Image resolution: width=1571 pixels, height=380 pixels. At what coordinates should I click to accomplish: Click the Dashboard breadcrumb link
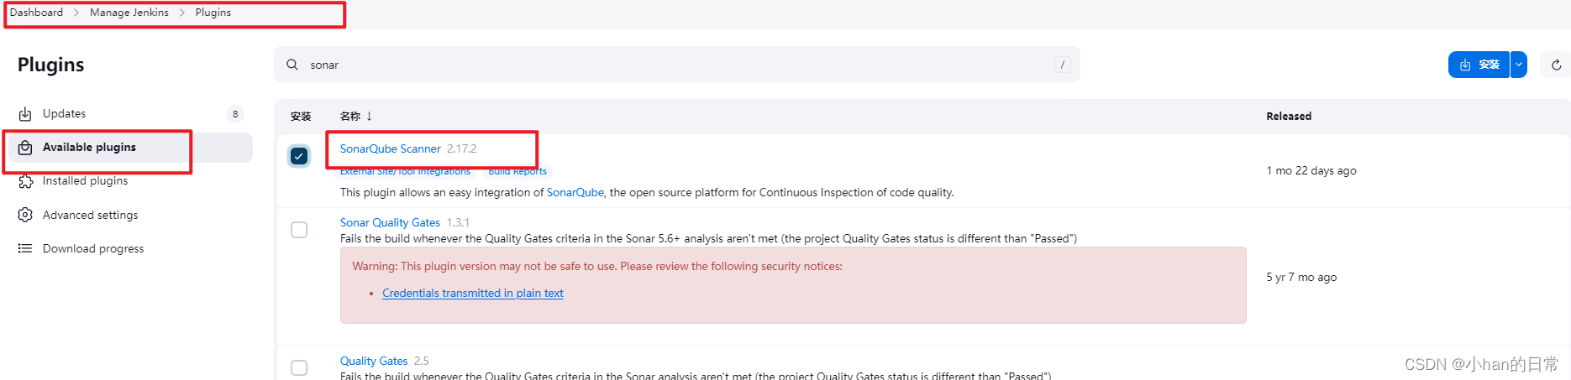(36, 13)
